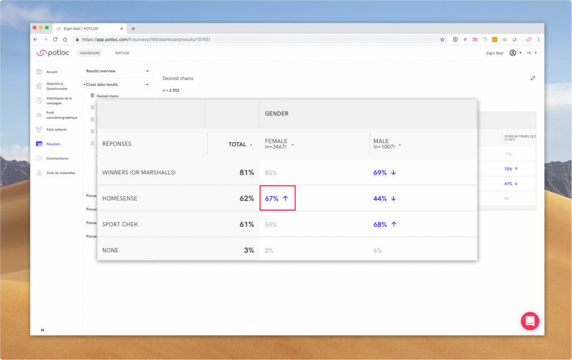Open the pink M browser extension
Viewport: 572px width, 360px height.
point(475,40)
